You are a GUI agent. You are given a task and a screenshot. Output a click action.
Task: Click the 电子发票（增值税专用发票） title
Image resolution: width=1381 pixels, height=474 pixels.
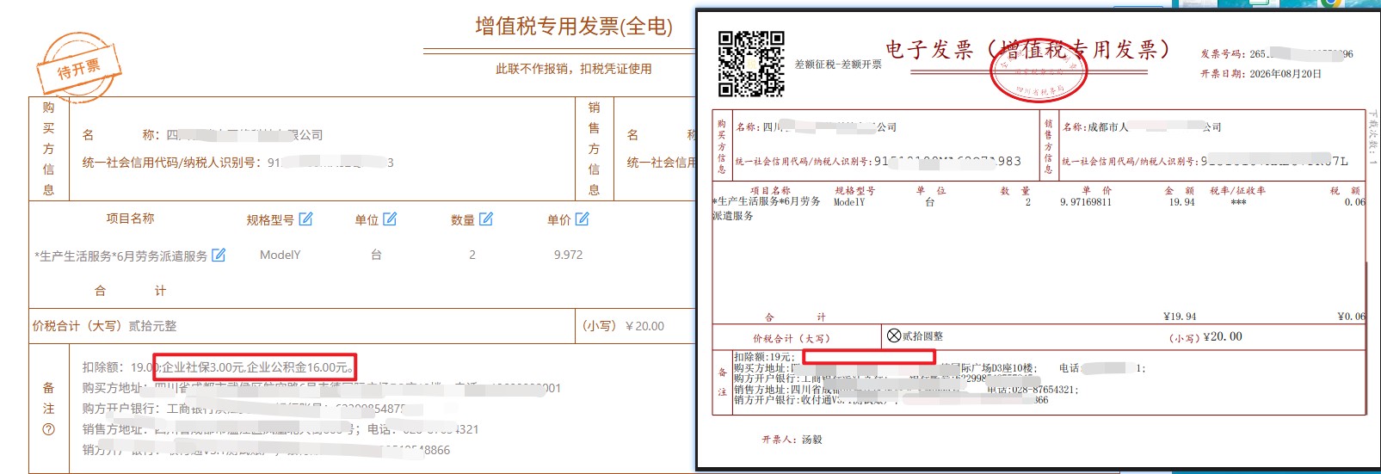(1028, 50)
